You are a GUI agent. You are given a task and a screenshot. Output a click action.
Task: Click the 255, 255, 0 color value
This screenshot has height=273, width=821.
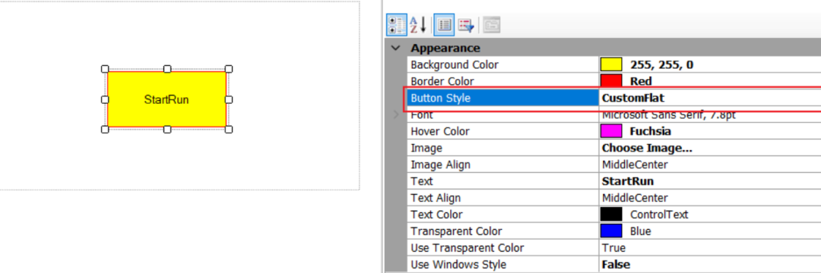[662, 64]
